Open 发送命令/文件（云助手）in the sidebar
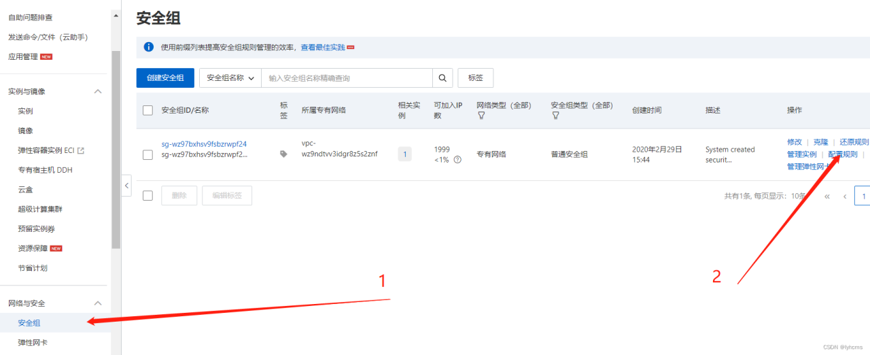The image size is (870, 355). [48, 37]
